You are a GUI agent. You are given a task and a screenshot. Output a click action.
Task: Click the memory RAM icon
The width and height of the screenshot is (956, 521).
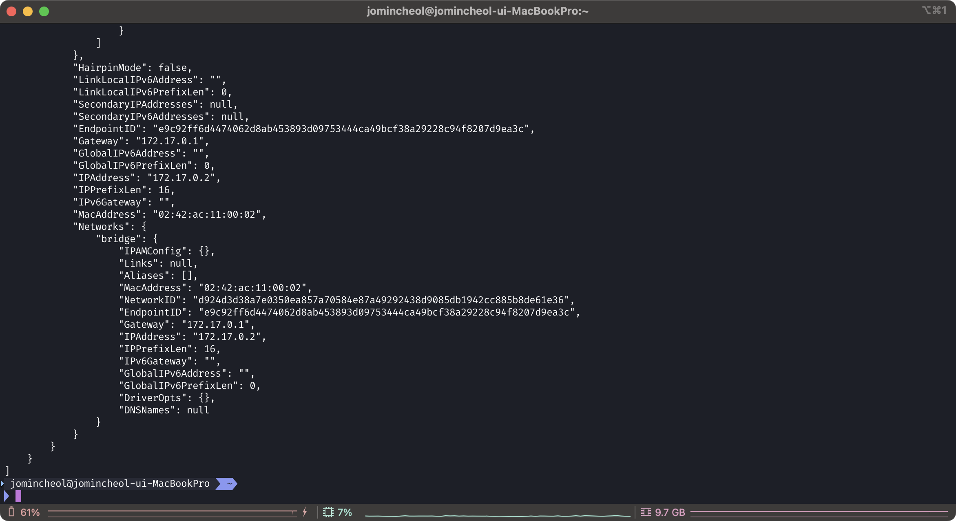click(x=646, y=512)
